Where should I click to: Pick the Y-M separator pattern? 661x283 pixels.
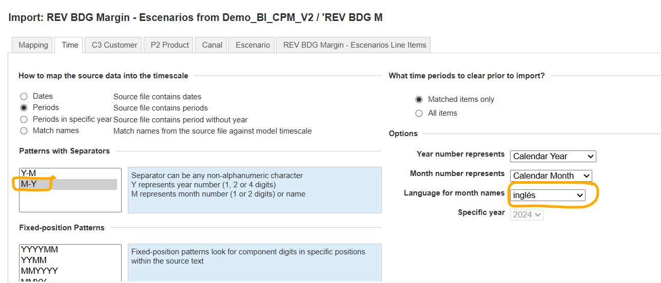29,173
